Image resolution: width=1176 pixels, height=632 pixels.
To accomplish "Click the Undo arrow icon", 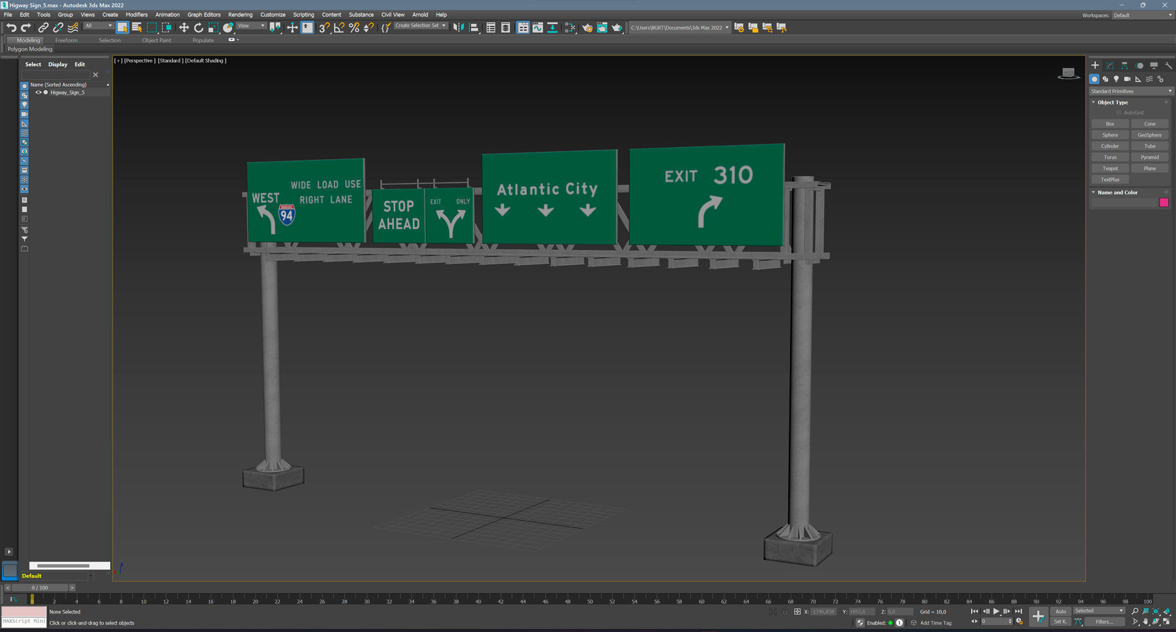I will 11,28.
